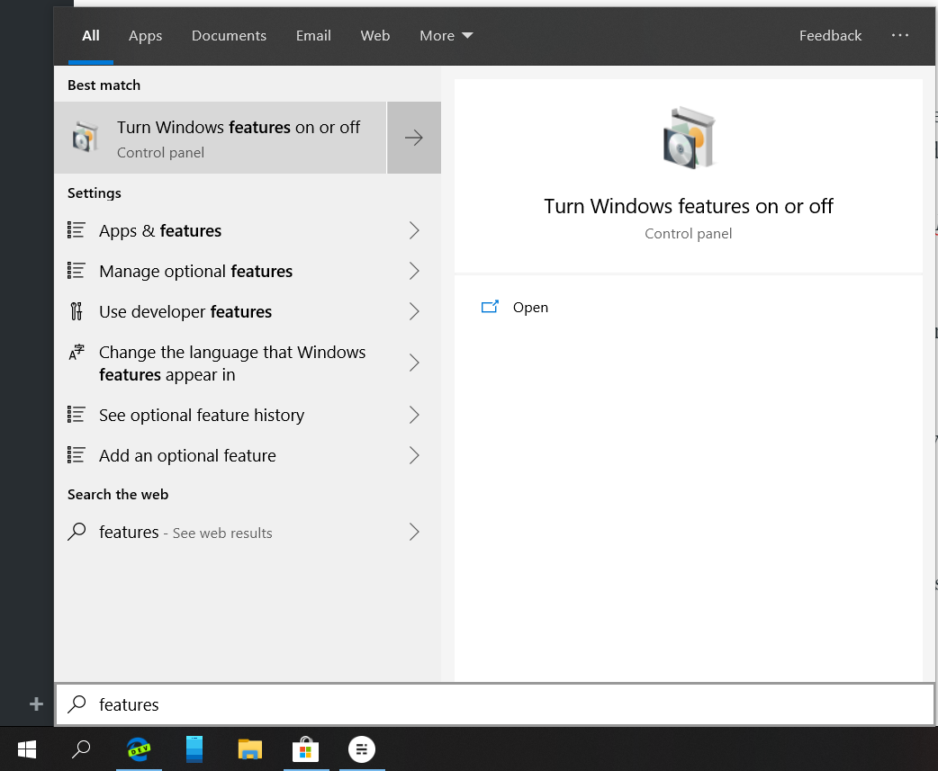This screenshot has height=771, width=938.
Task: Select Add an optional feature
Action: [x=187, y=455]
